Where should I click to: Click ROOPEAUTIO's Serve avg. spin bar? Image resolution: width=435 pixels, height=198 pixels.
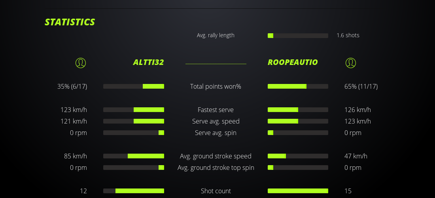point(298,133)
